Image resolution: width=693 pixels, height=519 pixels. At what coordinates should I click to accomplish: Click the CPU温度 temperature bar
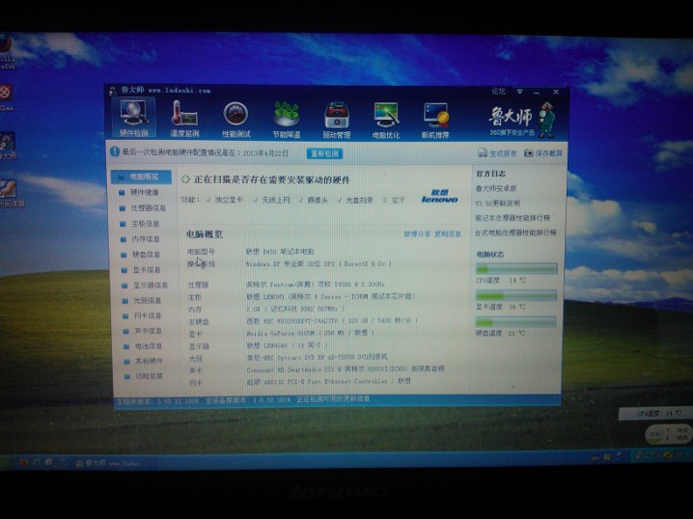(x=516, y=268)
